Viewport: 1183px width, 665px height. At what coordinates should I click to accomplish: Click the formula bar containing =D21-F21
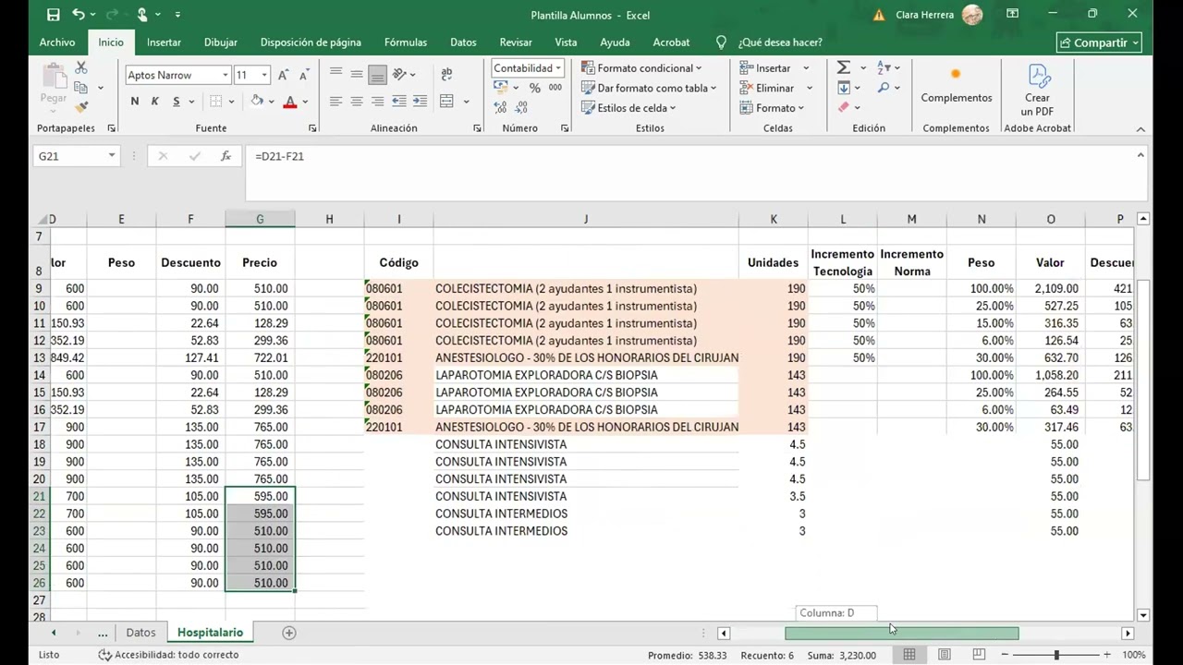click(691, 172)
